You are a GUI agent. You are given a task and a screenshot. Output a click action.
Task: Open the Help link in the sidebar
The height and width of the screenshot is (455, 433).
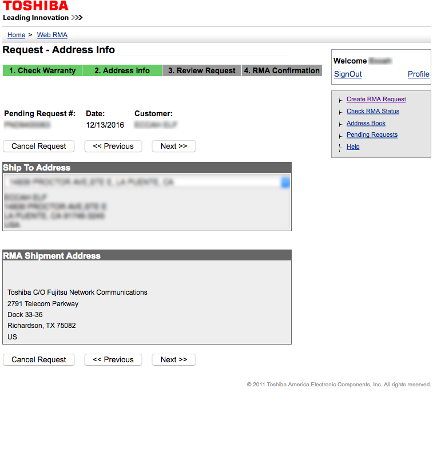click(x=353, y=147)
